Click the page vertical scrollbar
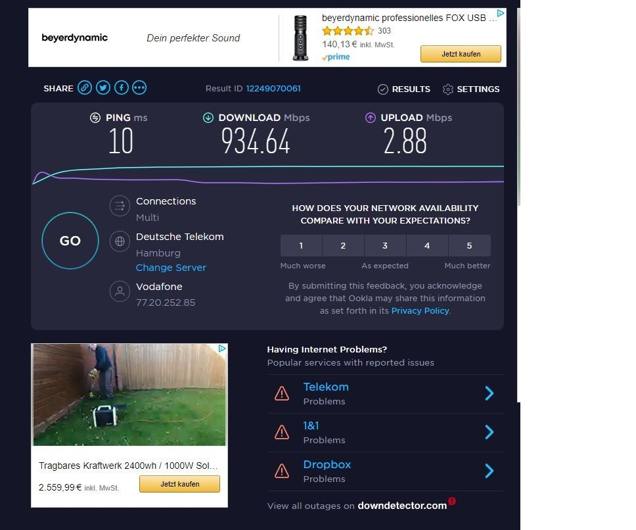 coord(519,107)
